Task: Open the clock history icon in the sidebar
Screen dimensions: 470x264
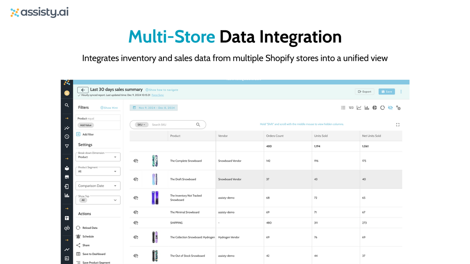Action: pyautogui.click(x=67, y=136)
